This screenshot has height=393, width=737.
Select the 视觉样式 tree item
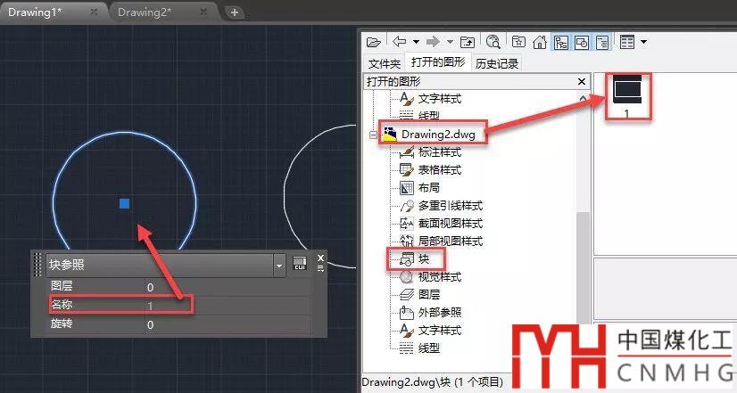(440, 277)
